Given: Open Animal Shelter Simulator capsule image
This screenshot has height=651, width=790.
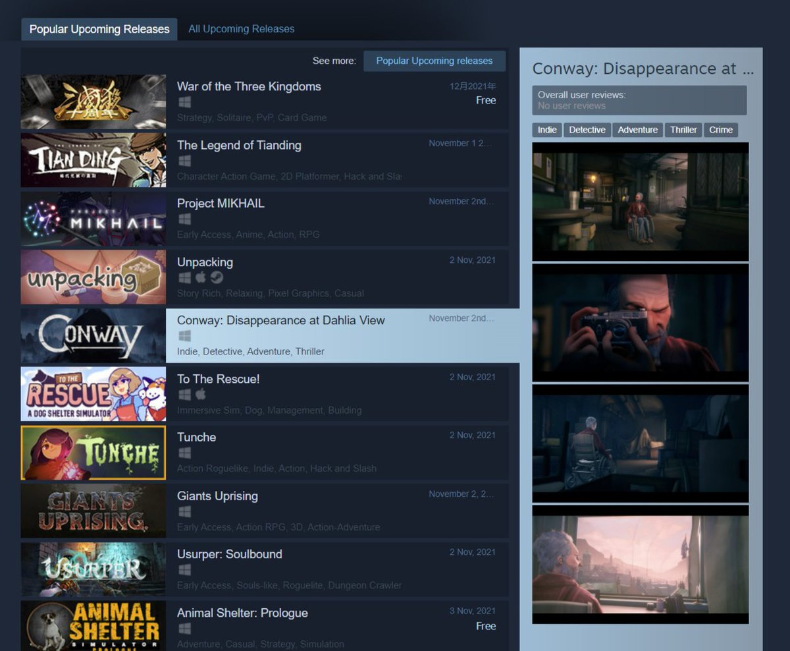Looking at the screenshot, I should pyautogui.click(x=93, y=626).
